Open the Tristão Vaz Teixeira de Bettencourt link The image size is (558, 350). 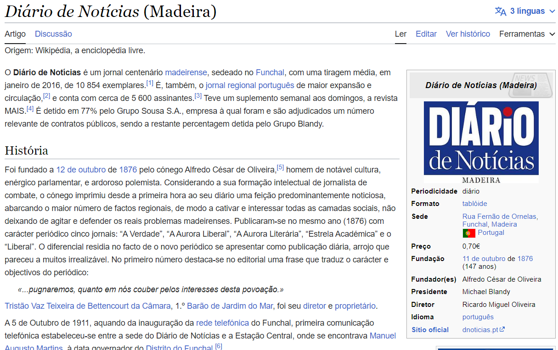click(x=88, y=306)
